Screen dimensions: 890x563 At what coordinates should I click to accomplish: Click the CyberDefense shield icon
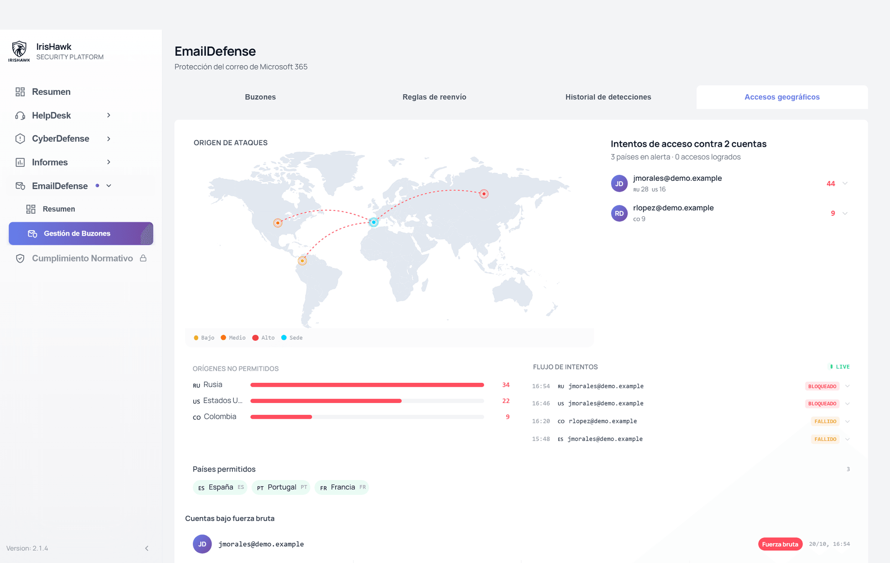tap(20, 139)
